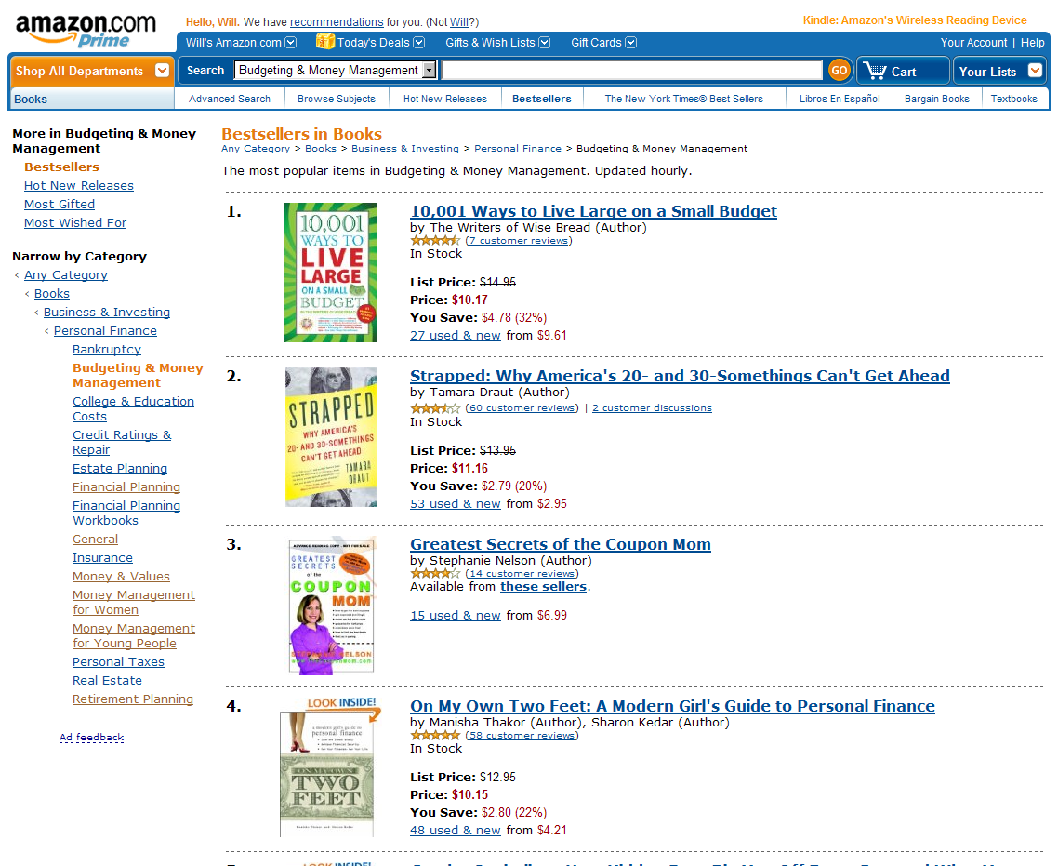This screenshot has width=1058, height=866.
Task: Click the Look Inside badge on Two Feet book
Action: click(342, 705)
